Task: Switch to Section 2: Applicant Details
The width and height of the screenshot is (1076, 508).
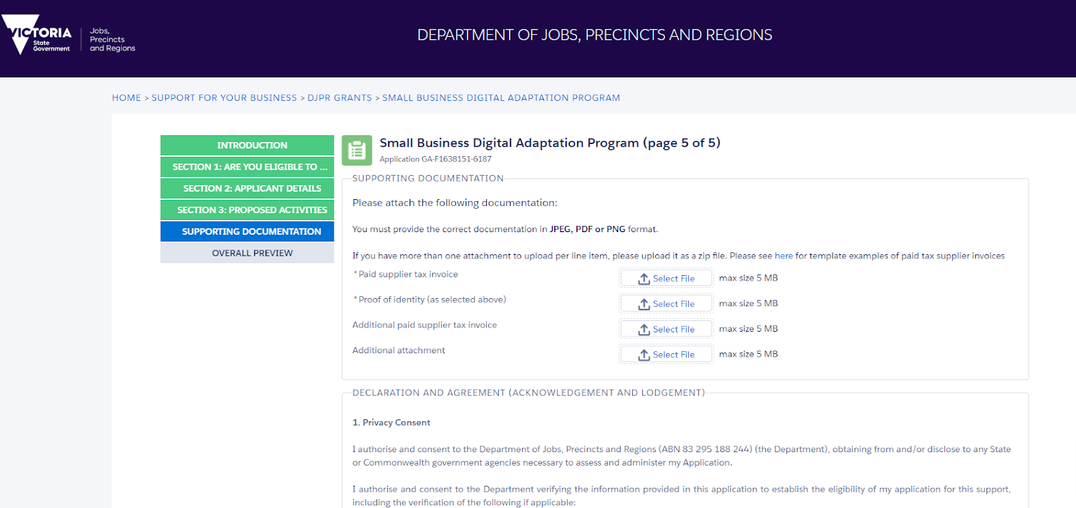Action: coord(247,188)
